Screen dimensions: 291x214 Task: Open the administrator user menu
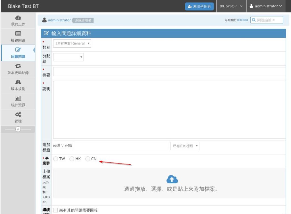click(265, 6)
